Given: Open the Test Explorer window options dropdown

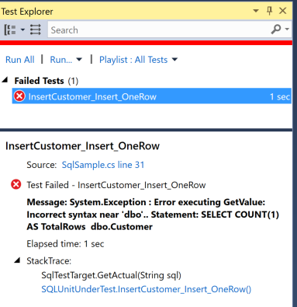Looking at the screenshot, I should [x=256, y=11].
